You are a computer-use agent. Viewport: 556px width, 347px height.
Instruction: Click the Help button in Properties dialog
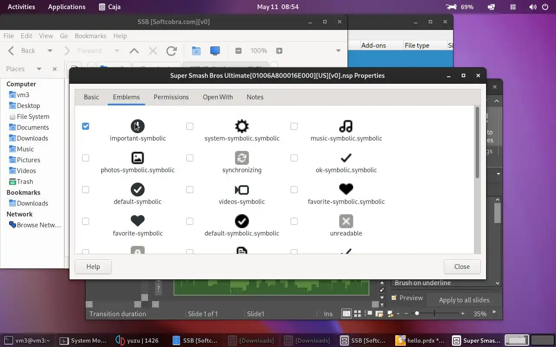tap(93, 267)
